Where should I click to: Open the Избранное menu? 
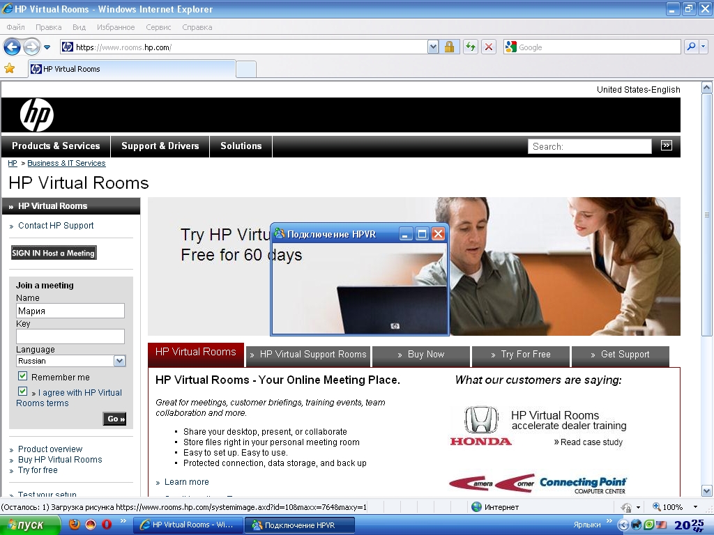tap(116, 27)
